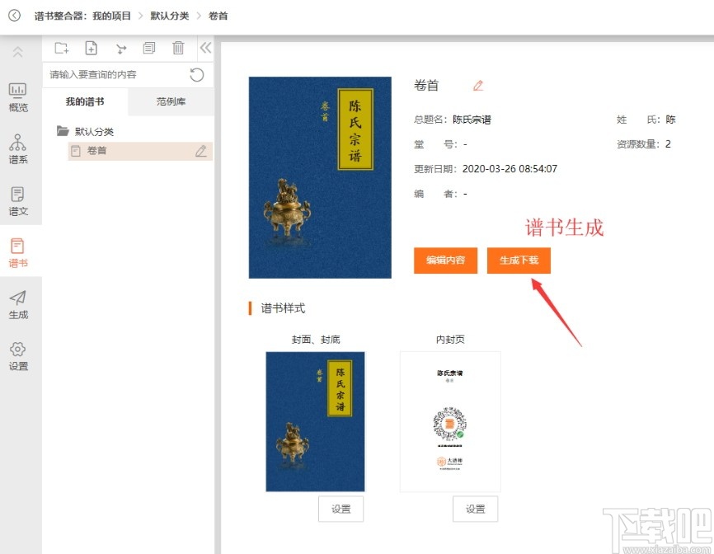714x554 pixels.
Task: Collapse the left panel with the double chevron
Action: click(205, 48)
